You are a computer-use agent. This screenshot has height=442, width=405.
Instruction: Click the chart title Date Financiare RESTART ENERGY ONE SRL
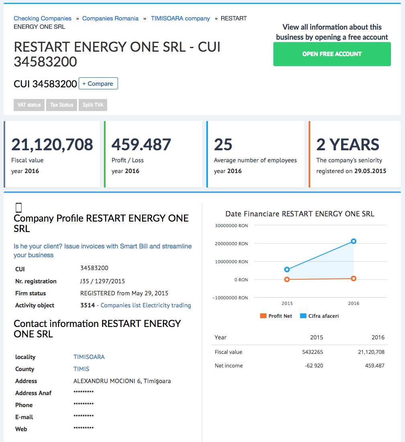point(300,214)
